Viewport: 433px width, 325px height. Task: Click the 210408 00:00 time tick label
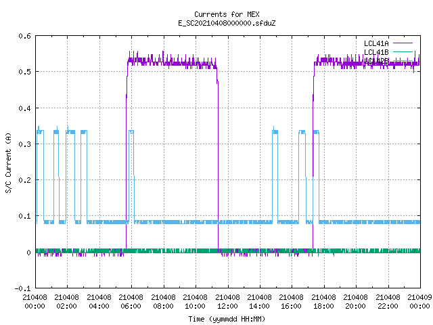pos(35,301)
